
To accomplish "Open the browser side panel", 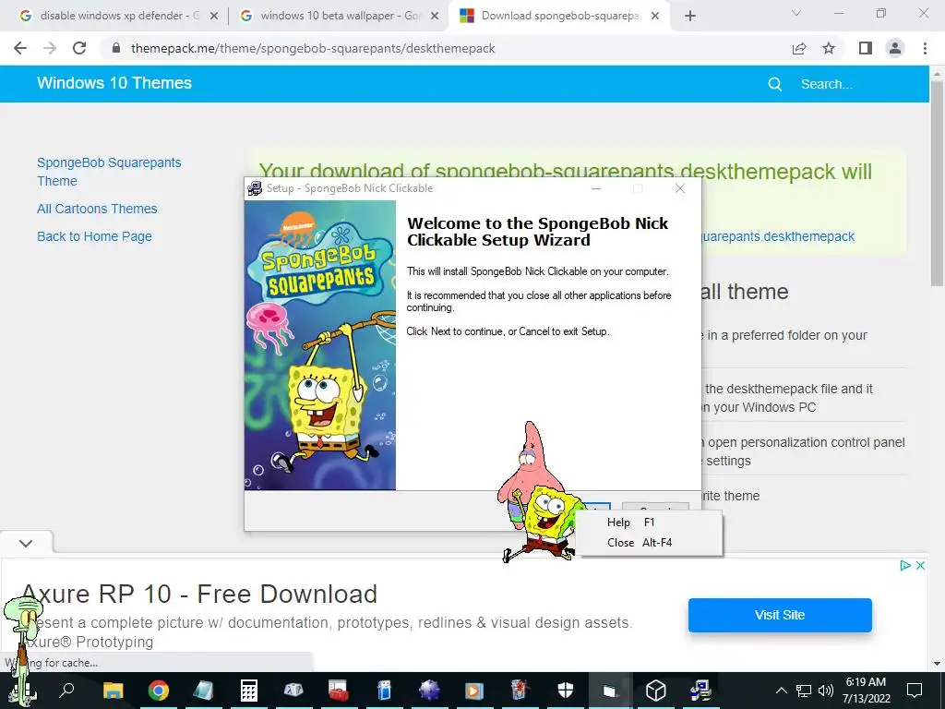I will pos(866,48).
